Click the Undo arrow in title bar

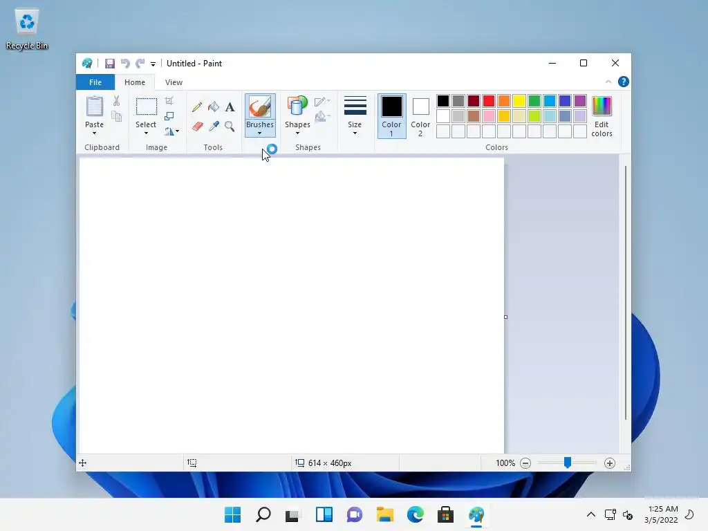coord(125,64)
